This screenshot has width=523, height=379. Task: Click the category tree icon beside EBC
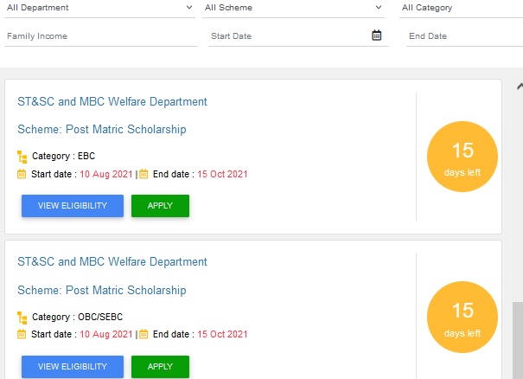[22, 157]
